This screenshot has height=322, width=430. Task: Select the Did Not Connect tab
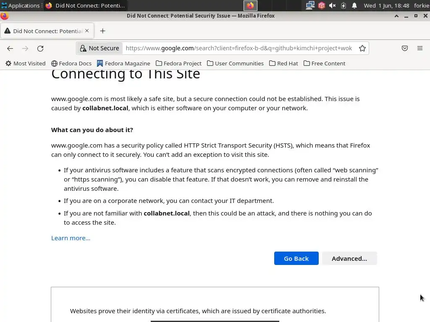tap(47, 31)
